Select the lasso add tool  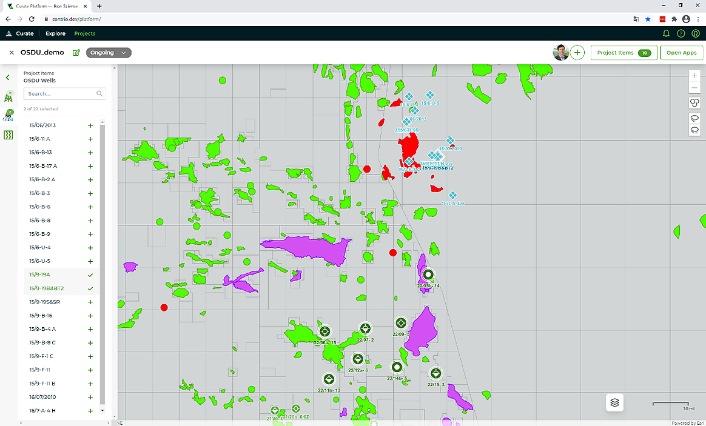tap(694, 118)
